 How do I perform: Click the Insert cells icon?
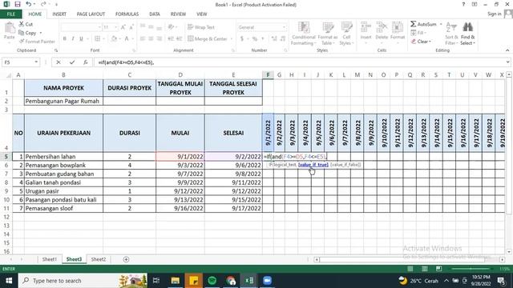click(x=366, y=27)
